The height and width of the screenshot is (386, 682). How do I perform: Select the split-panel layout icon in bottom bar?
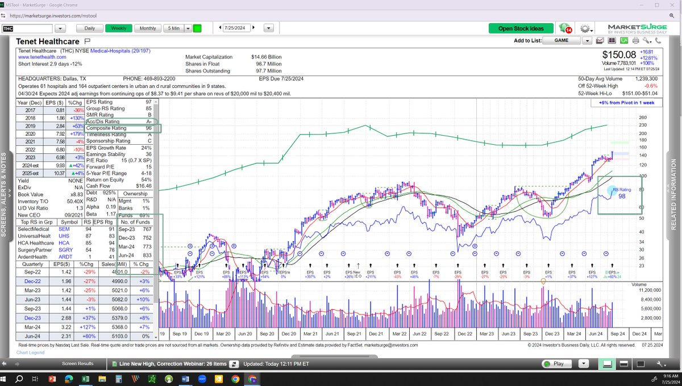click(x=624, y=364)
